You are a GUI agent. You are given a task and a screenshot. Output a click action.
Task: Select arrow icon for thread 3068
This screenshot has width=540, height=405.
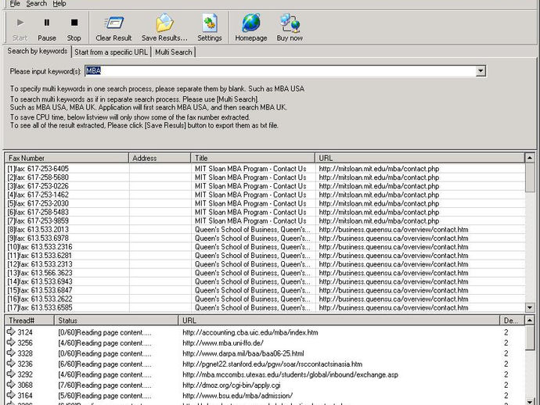click(11, 385)
